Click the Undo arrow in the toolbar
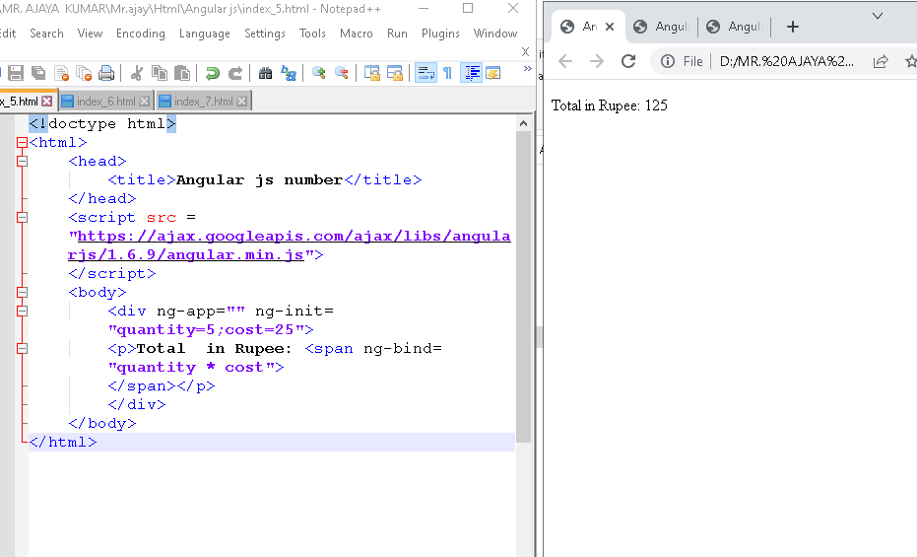The width and height of the screenshot is (917, 557). pyautogui.click(x=212, y=73)
